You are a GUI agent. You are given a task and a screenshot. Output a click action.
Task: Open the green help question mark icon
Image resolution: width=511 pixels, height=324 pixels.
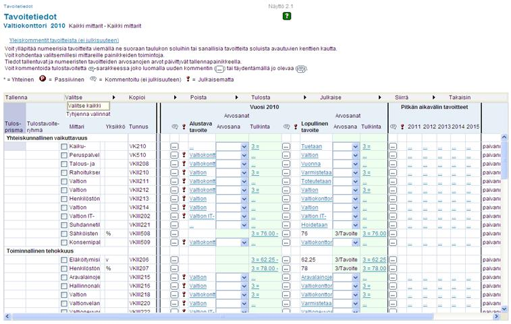point(287,16)
